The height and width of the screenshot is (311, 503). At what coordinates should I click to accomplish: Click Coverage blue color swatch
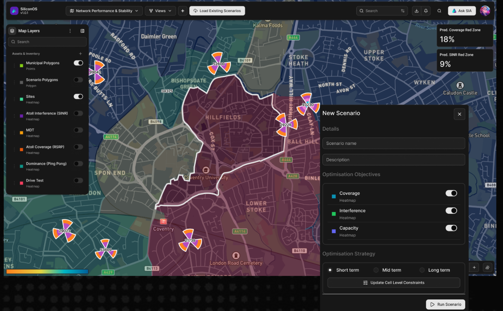pos(333,196)
